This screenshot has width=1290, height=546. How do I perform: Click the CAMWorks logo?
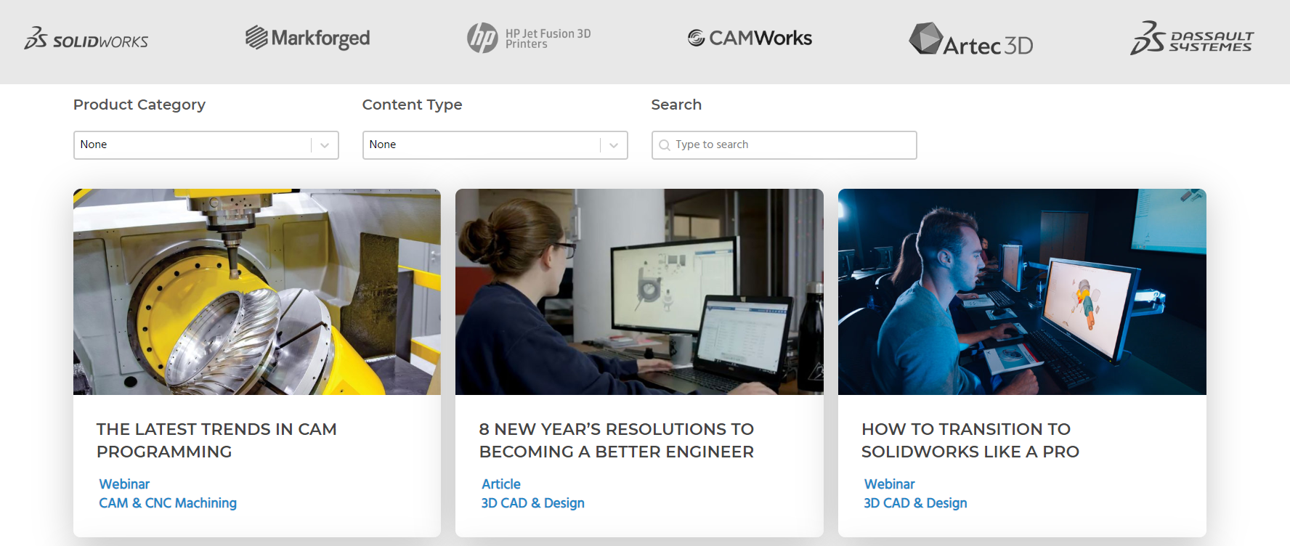(x=750, y=38)
